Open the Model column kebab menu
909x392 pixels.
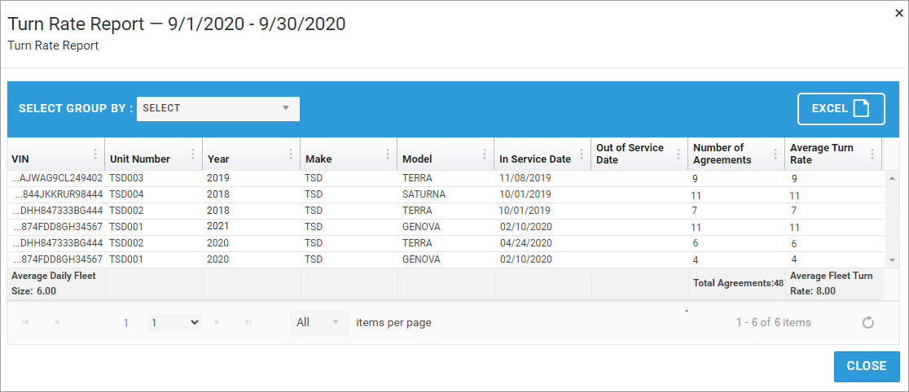pos(485,155)
